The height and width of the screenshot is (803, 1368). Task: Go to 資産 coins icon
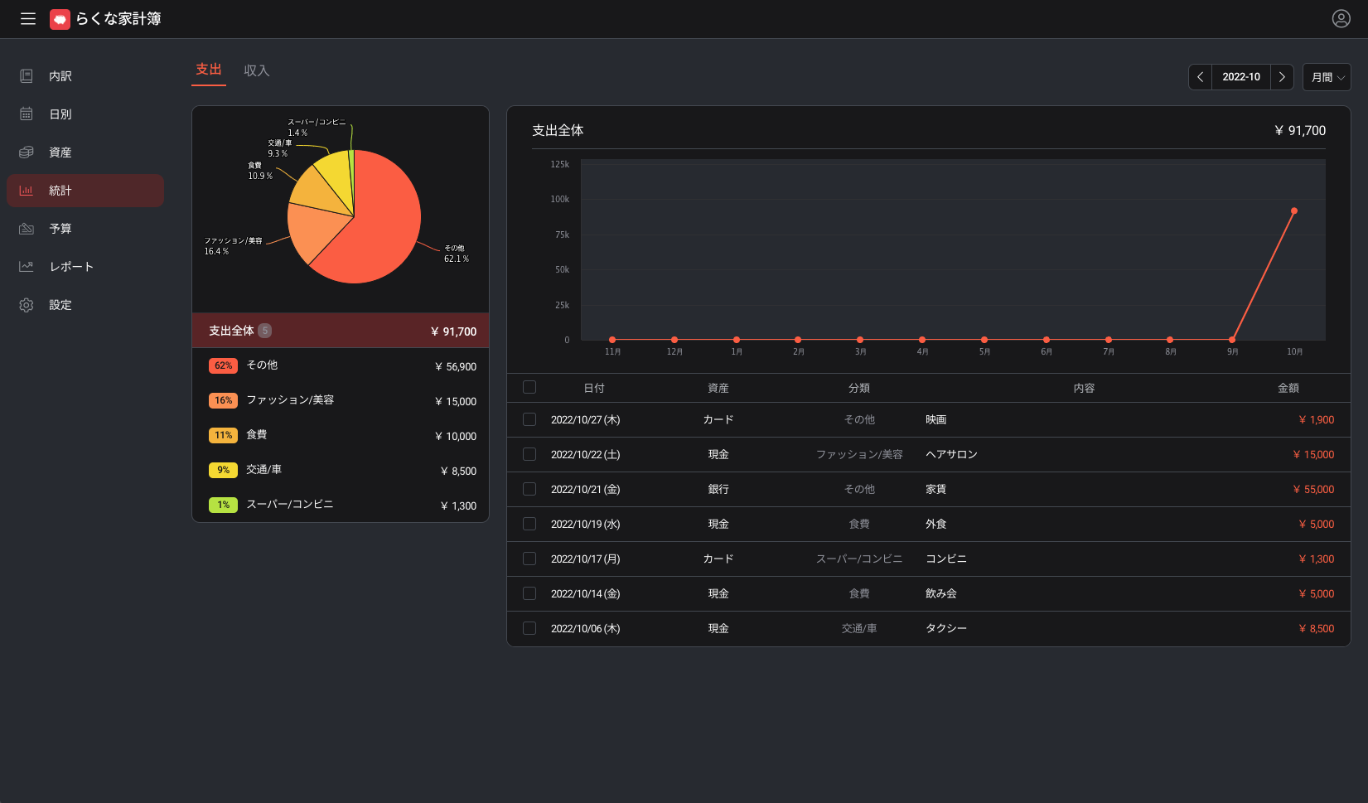pyautogui.click(x=27, y=152)
